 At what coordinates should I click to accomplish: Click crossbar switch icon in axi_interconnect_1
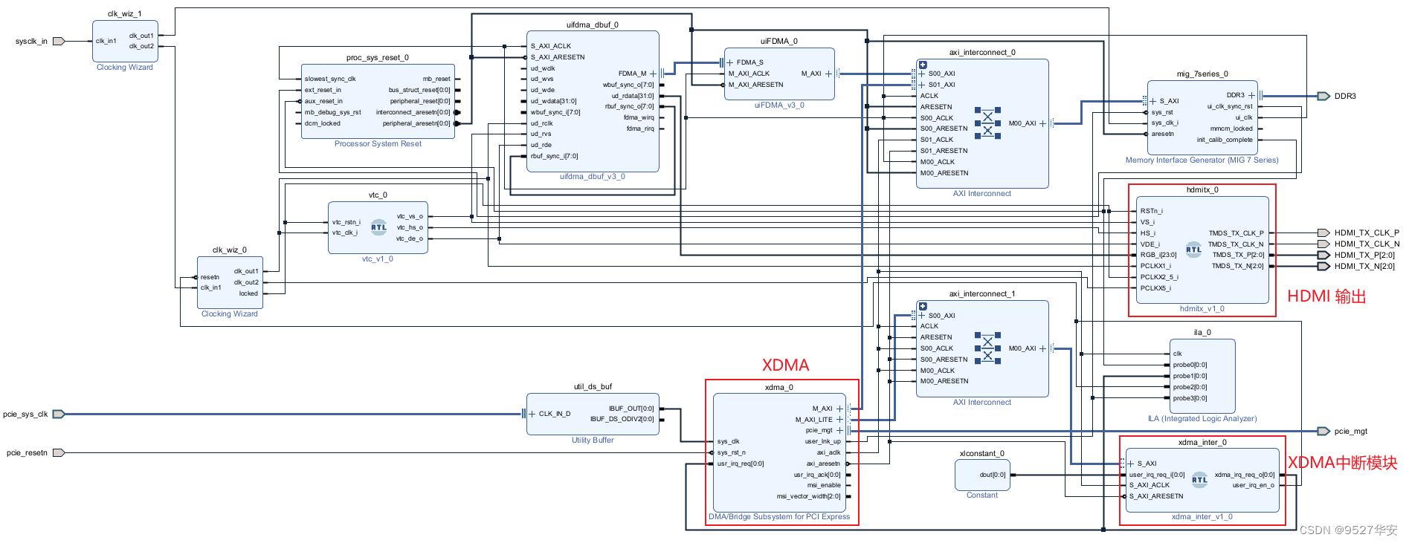987,348
